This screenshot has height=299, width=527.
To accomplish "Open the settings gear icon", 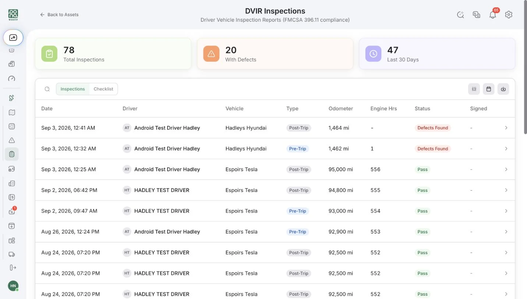I will [509, 15].
